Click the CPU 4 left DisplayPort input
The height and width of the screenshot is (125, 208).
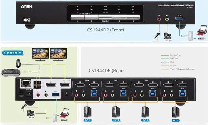coord(80,85)
